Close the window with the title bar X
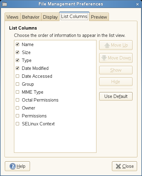 pos(137,4)
